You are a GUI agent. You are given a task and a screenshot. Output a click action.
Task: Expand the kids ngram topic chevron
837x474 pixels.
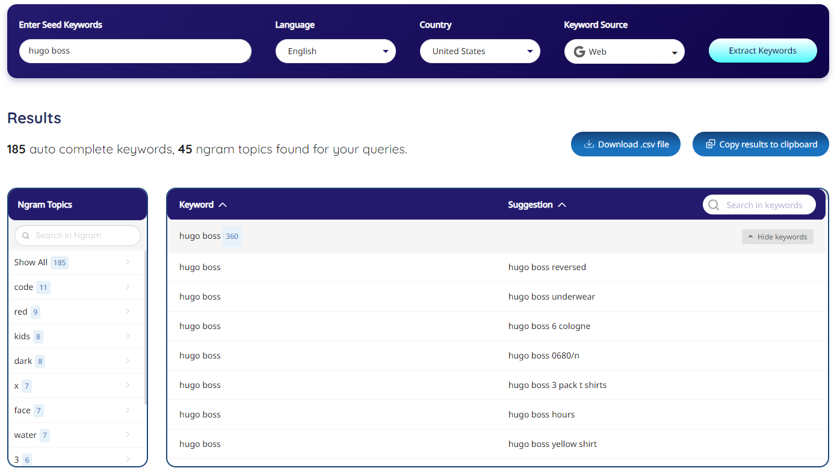(x=128, y=336)
